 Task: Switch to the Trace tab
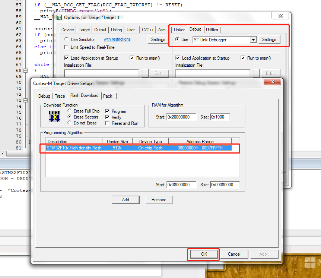60,96
